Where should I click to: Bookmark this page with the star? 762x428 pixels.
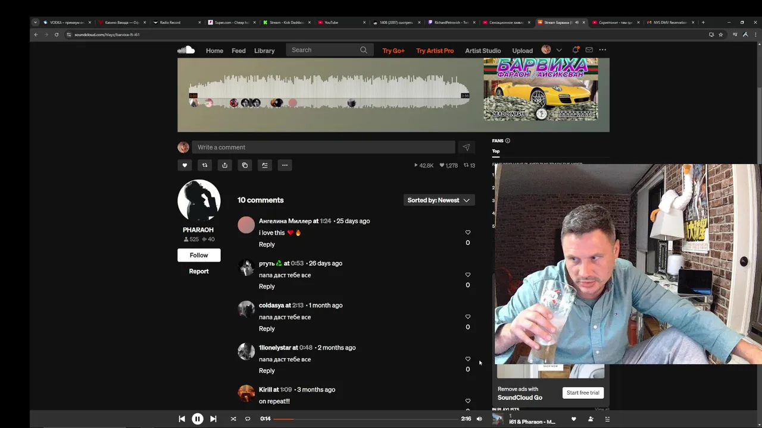coord(720,34)
